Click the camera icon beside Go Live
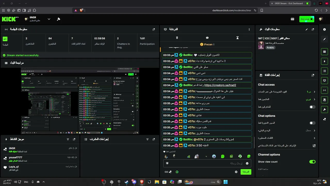The height and width of the screenshot is (186, 330). tap(293, 19)
